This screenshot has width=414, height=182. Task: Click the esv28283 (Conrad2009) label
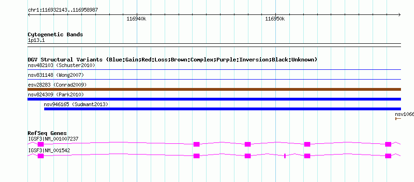[x=57, y=85]
